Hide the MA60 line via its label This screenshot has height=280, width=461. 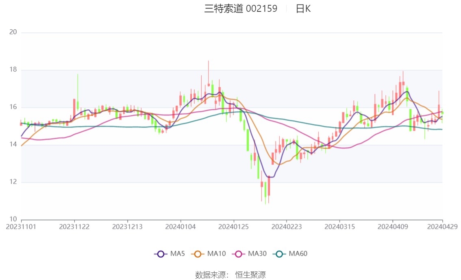coord(298,254)
